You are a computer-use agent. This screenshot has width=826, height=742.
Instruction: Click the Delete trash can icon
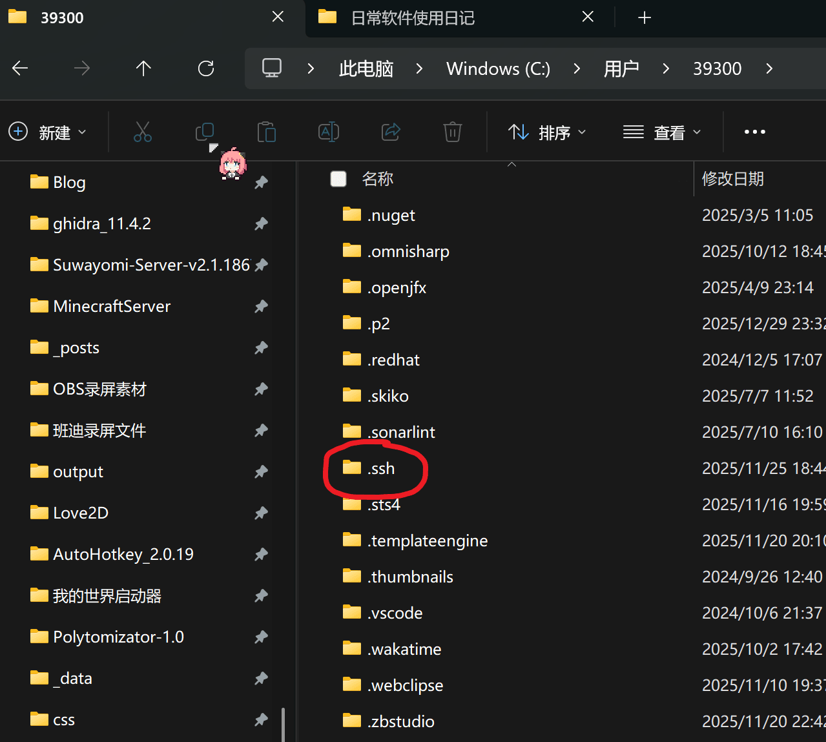[x=452, y=132]
